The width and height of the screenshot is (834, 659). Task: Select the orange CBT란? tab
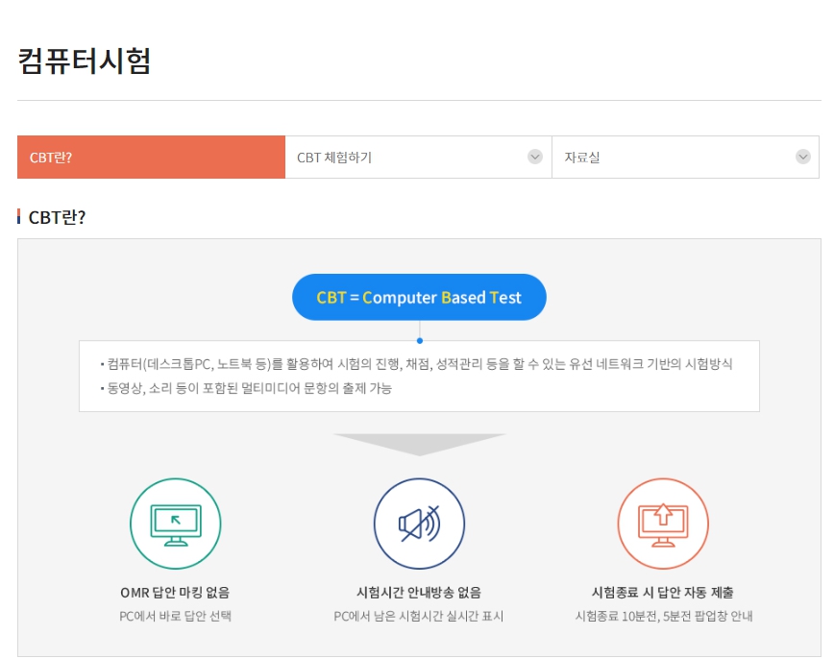coord(151,158)
